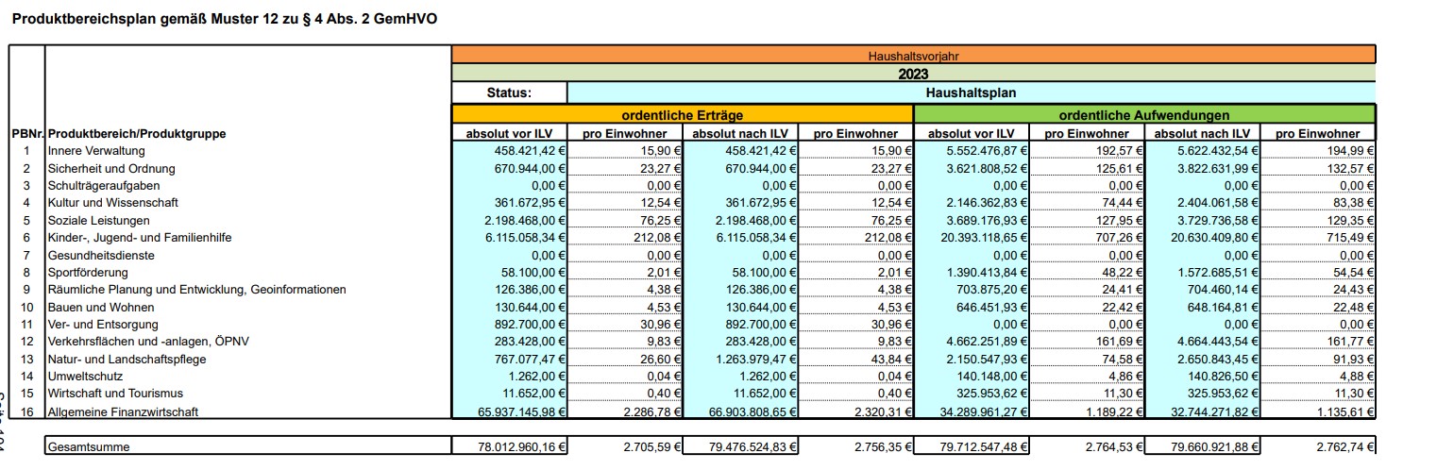Select the cell containing 20.393.118,65 €

coord(971,238)
